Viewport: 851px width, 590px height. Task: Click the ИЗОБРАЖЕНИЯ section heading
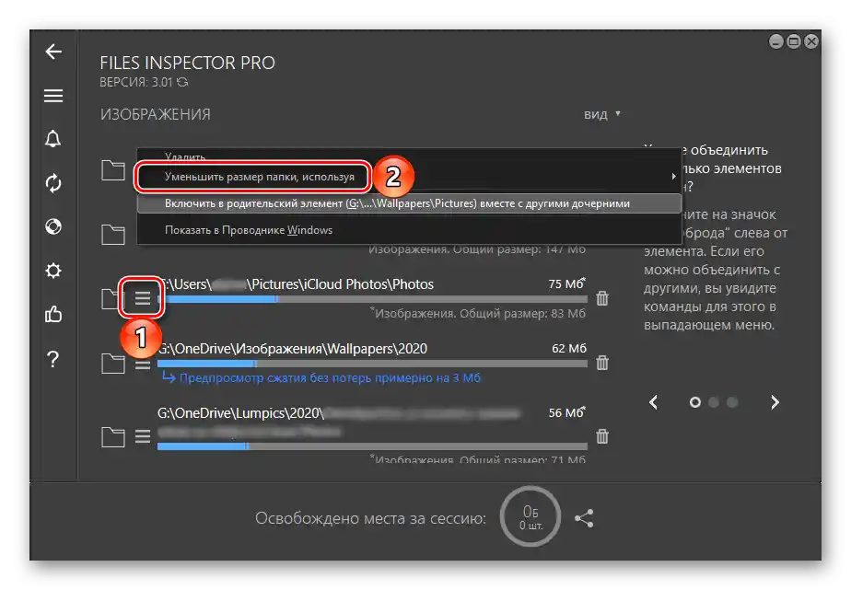tap(156, 114)
